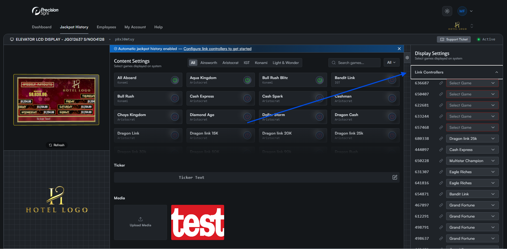Enable the Cash Express game toggle
Image resolution: width=507 pixels, height=249 pixels.
[x=247, y=98]
